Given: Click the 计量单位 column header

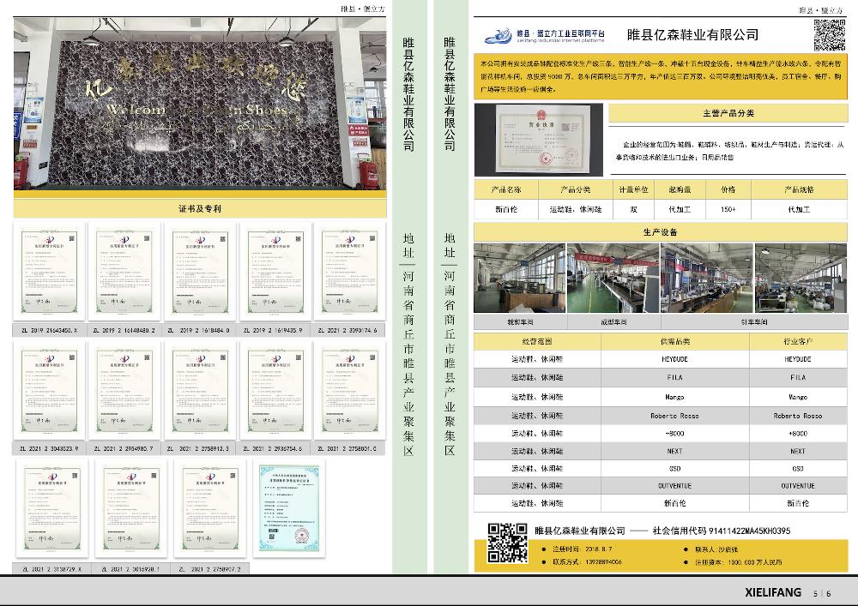Looking at the screenshot, I should click(634, 189).
